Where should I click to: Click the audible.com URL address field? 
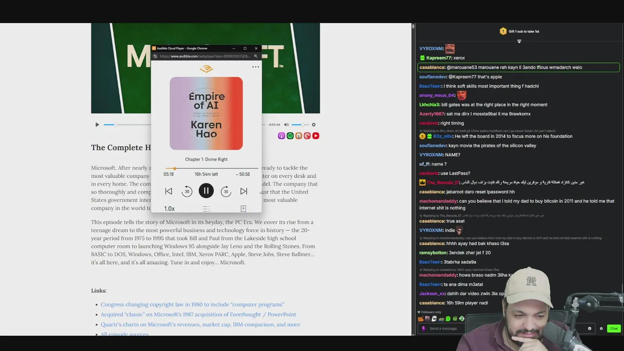point(205,56)
